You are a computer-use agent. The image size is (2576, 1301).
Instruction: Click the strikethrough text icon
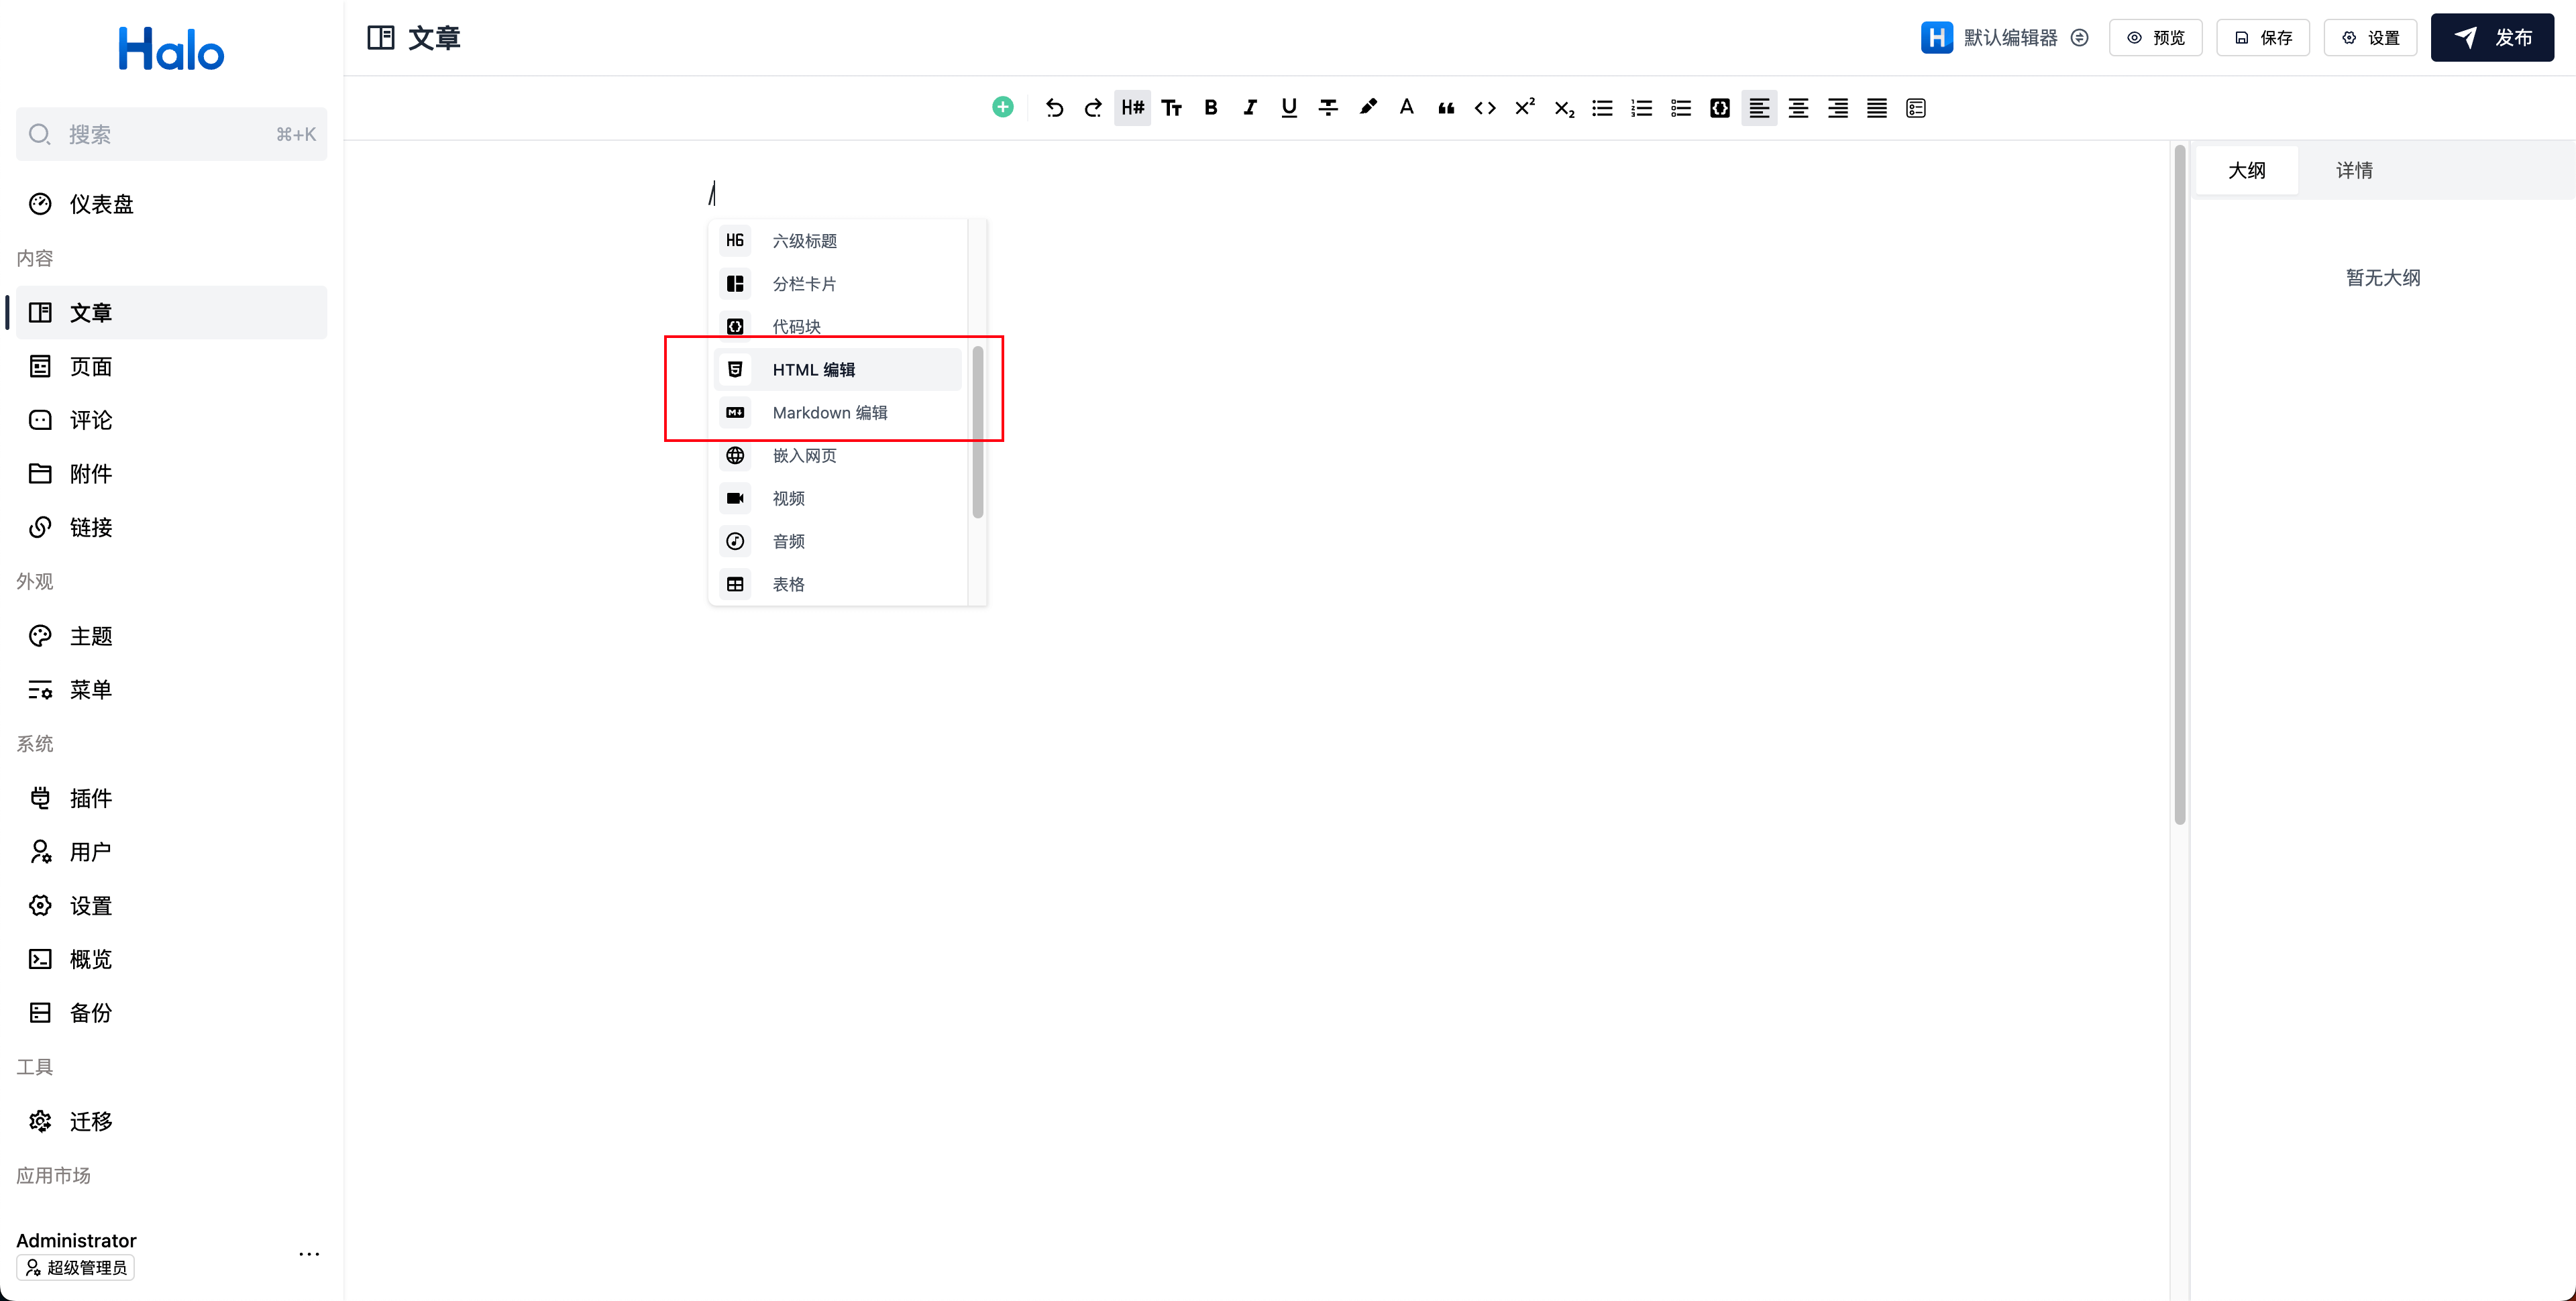[1328, 108]
